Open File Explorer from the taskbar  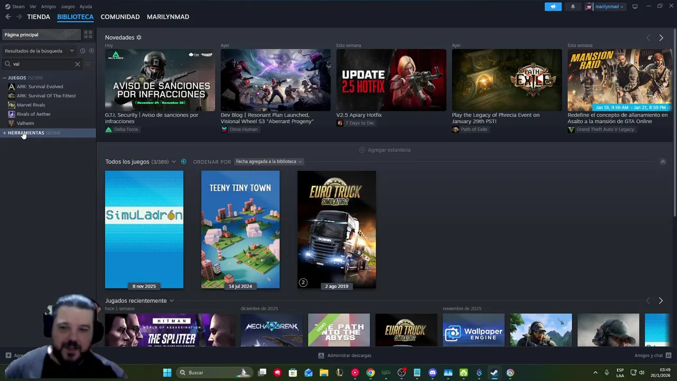[324, 373]
